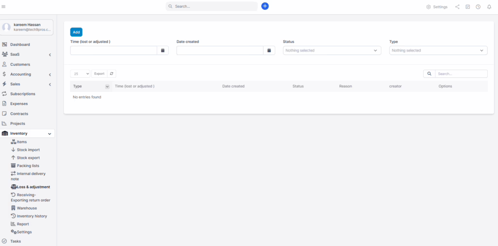
Task: Click the Export button
Action: click(99, 74)
